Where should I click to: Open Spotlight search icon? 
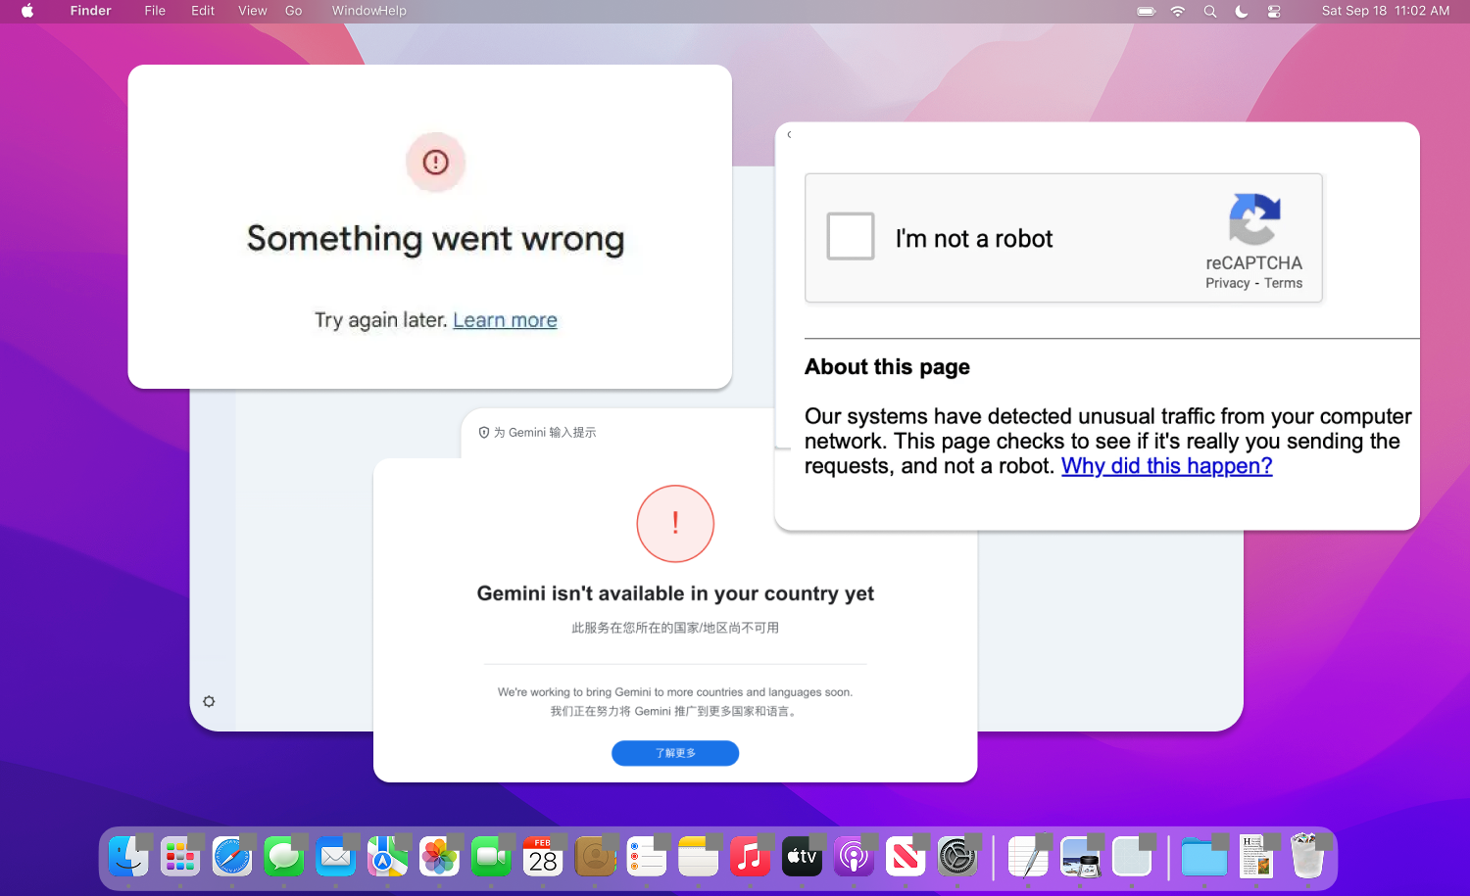click(x=1210, y=11)
